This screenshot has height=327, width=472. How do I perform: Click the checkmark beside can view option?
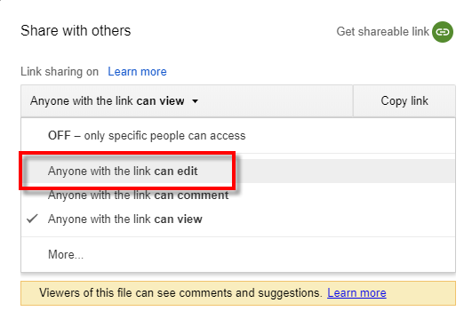click(x=32, y=219)
